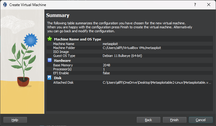Go Back to previous wizard page
Image resolution: width=216 pixels, height=126 pixels.
(148, 120)
